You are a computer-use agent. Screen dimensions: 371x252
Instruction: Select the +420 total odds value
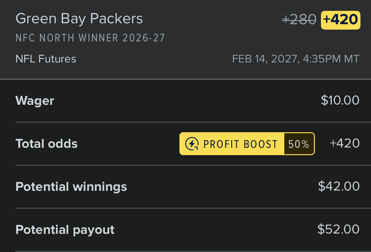click(x=345, y=143)
